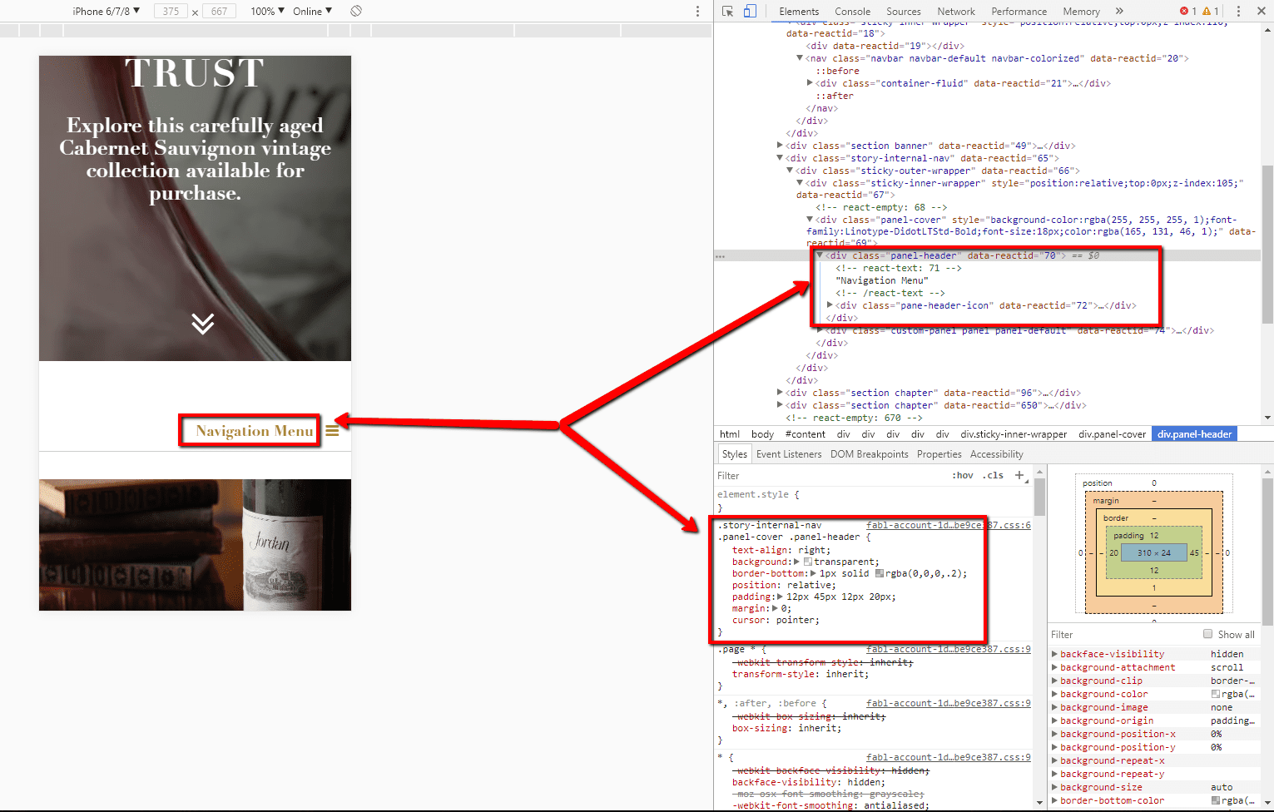Select div.panel-header breadcrumb
Viewport: 1274px width, 812px height.
click(x=1194, y=434)
